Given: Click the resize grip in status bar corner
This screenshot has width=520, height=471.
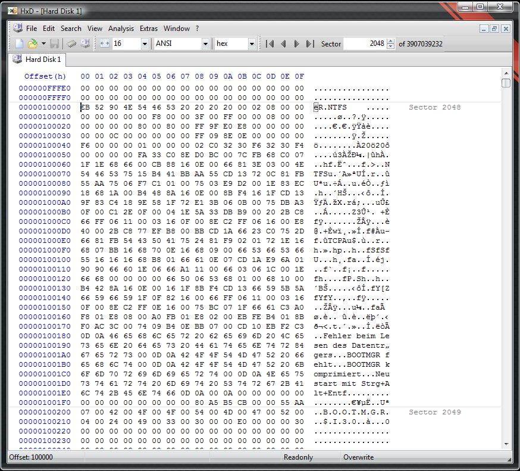Looking at the screenshot, I should 509,458.
